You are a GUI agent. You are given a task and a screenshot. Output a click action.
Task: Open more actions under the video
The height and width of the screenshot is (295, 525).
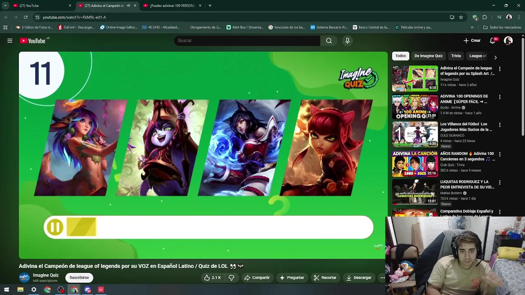pos(382,277)
